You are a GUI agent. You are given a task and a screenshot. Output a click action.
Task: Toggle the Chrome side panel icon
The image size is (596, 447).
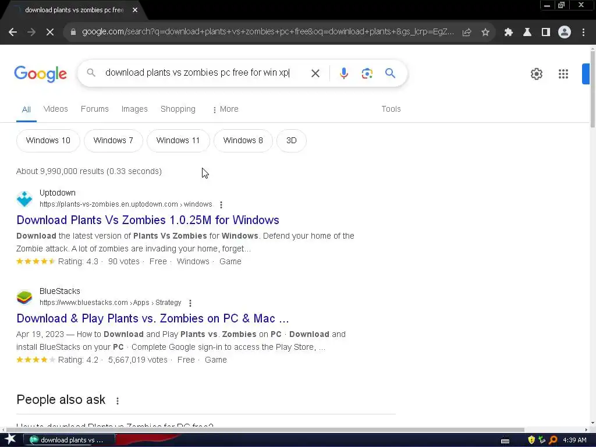pos(546,33)
